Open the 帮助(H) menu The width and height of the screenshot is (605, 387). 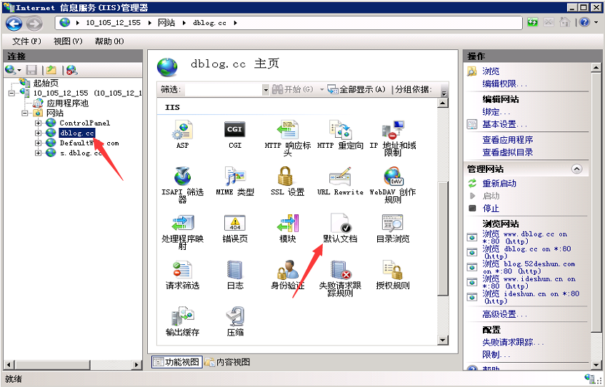point(109,41)
